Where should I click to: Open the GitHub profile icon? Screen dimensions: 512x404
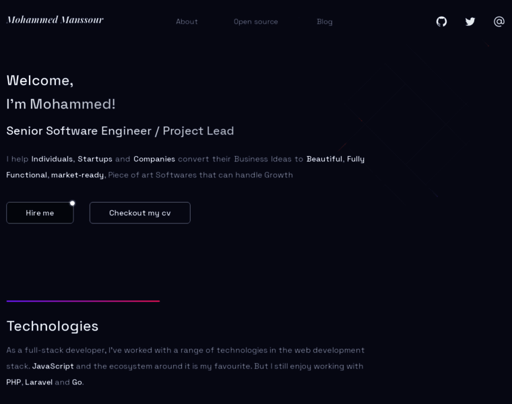click(441, 22)
